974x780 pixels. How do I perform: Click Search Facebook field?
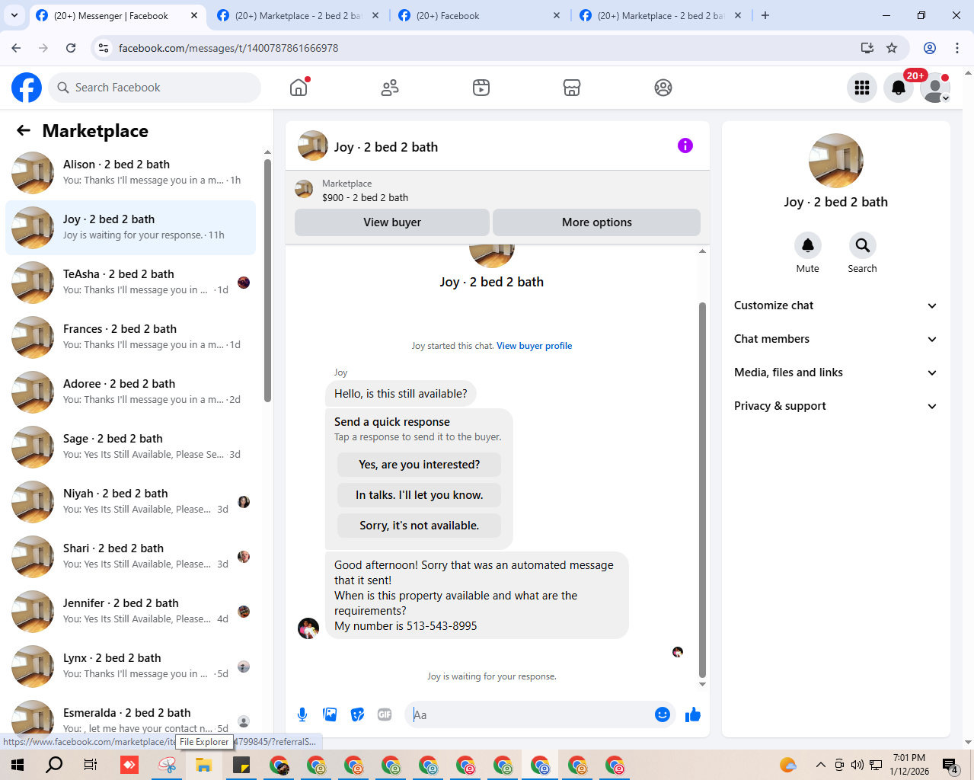155,88
